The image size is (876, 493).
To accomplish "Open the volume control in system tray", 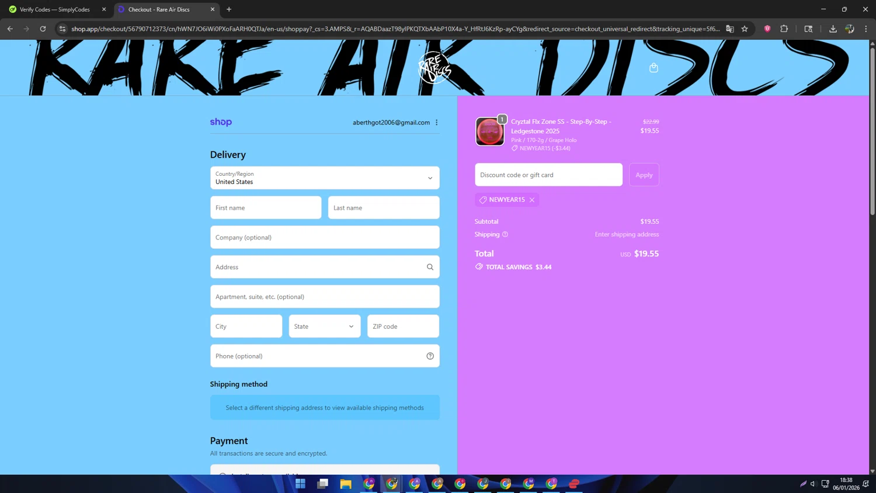I will [813, 484].
